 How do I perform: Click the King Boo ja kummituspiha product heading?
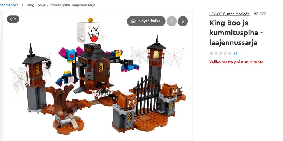coord(236,33)
